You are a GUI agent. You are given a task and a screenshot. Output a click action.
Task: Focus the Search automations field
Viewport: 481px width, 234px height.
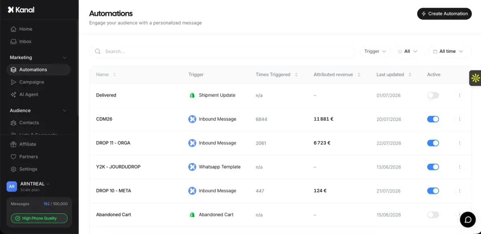222,51
